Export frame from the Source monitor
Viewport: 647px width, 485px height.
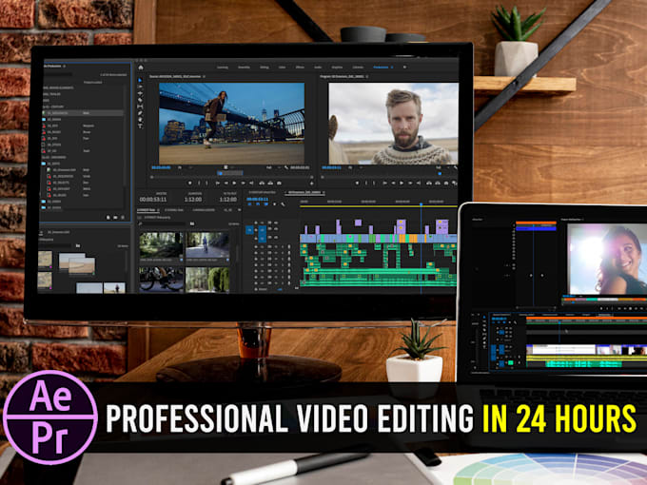pyautogui.click(x=280, y=183)
